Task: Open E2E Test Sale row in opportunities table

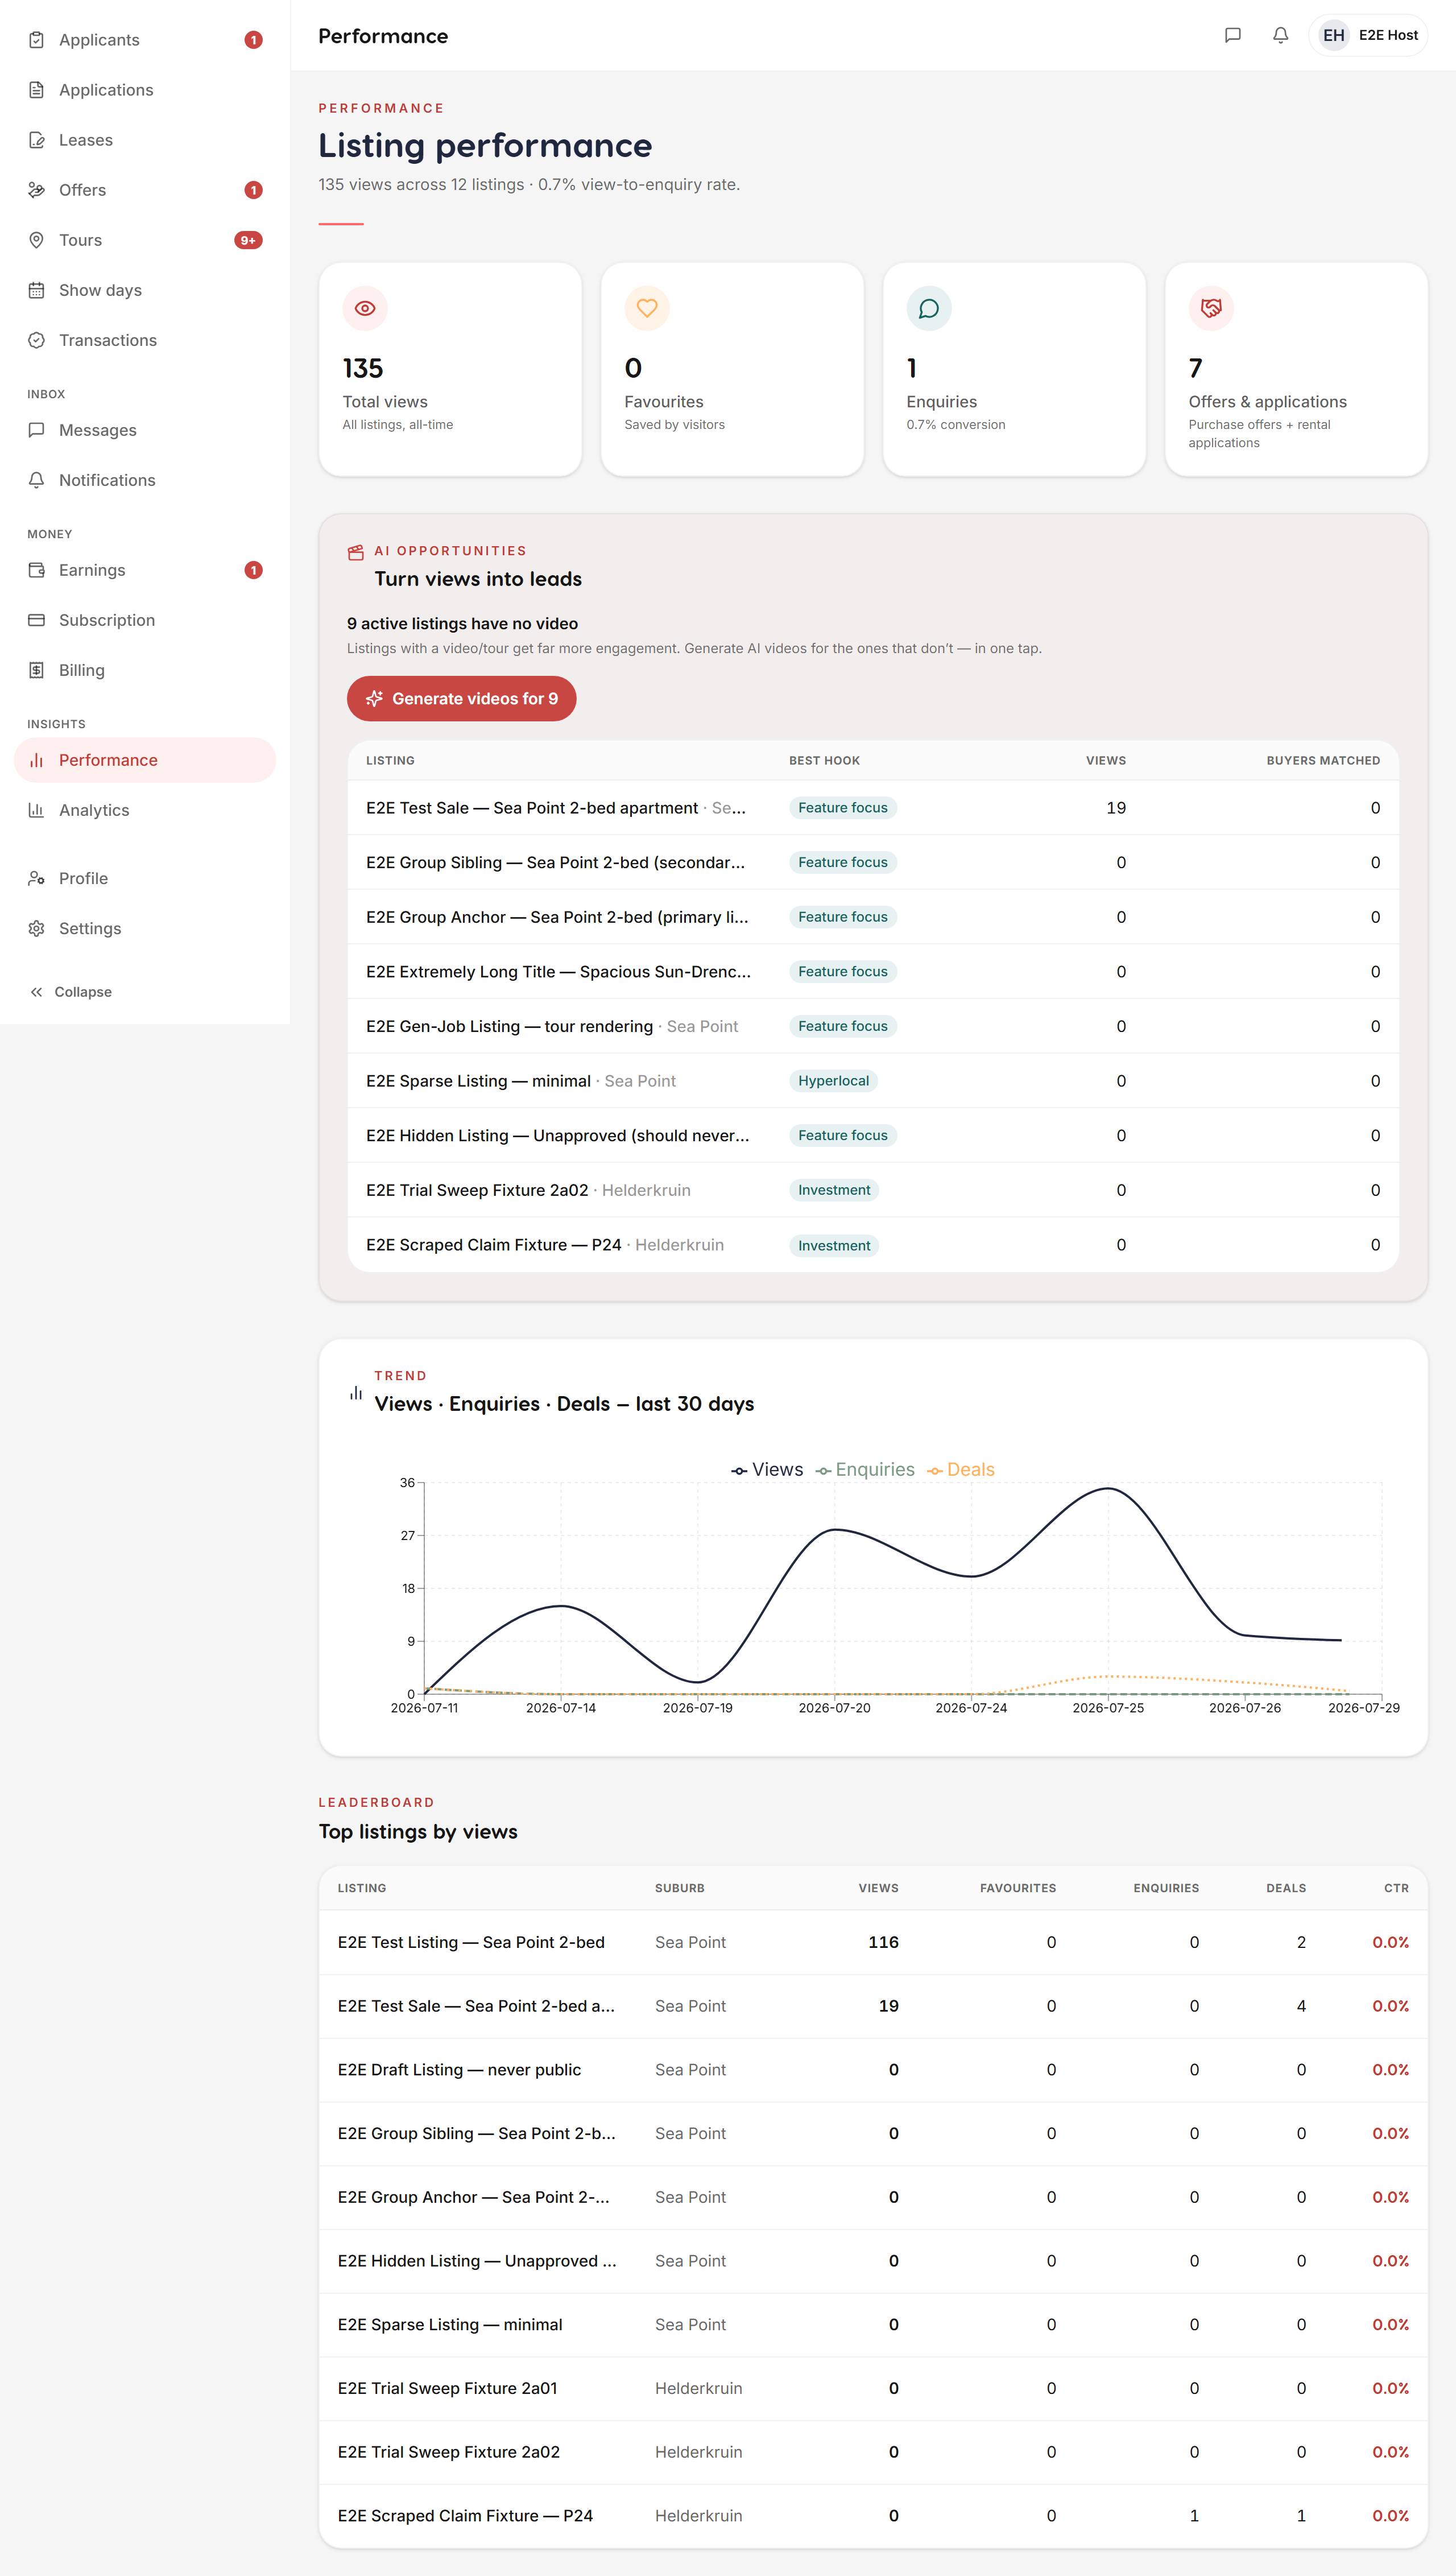Action: (x=873, y=808)
